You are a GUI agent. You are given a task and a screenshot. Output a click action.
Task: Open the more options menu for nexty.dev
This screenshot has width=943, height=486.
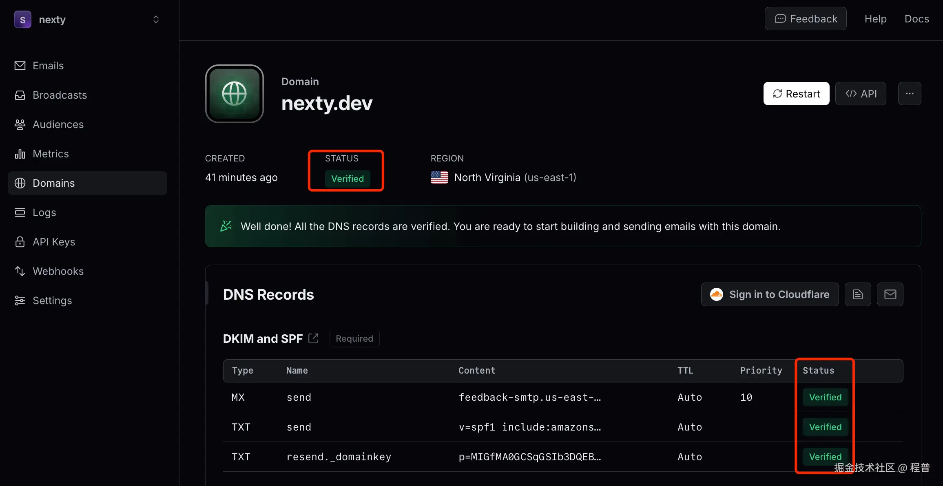[x=910, y=93]
